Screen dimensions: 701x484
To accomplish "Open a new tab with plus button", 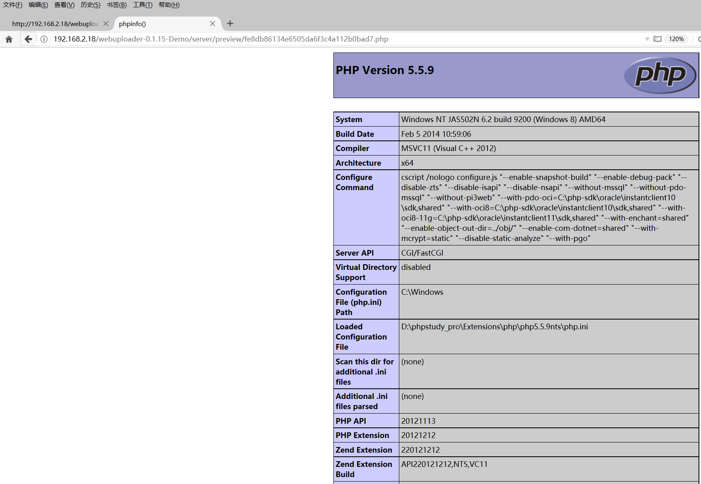I will 230,24.
